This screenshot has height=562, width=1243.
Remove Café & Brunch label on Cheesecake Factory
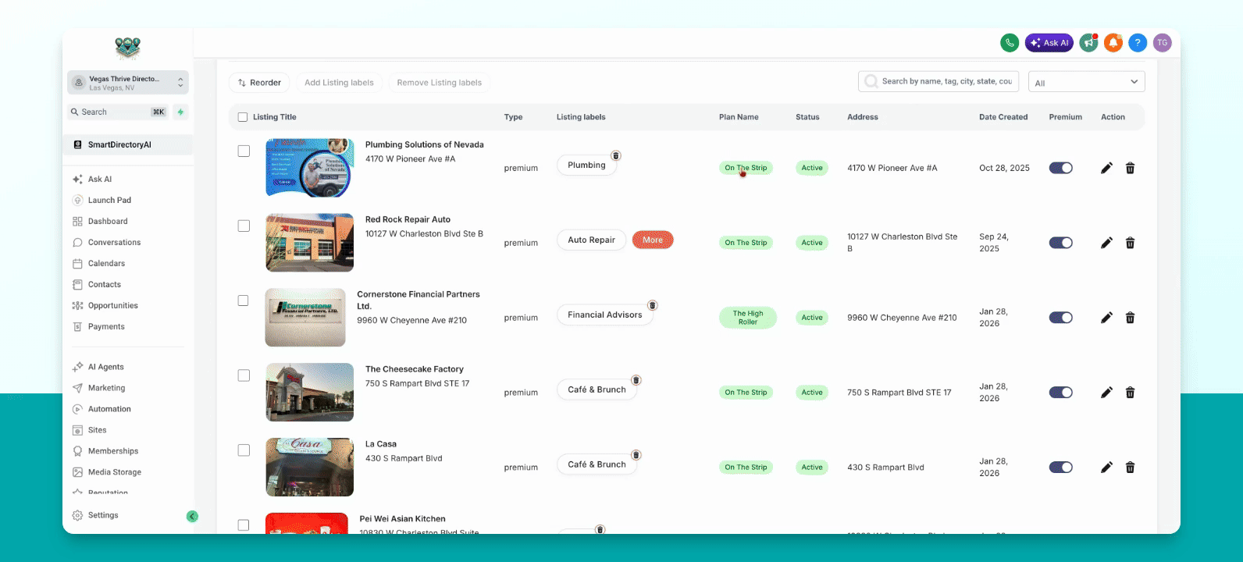[636, 380]
